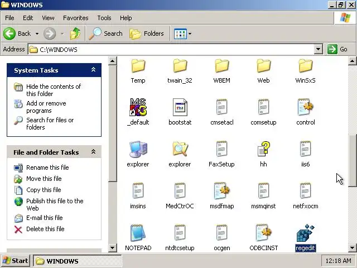Screen dimensions: 357x268
Task: Open the Help menu
Action: click(x=126, y=18)
